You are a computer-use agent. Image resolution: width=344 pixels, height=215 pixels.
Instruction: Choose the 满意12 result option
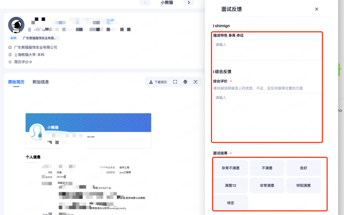[x=231, y=185]
